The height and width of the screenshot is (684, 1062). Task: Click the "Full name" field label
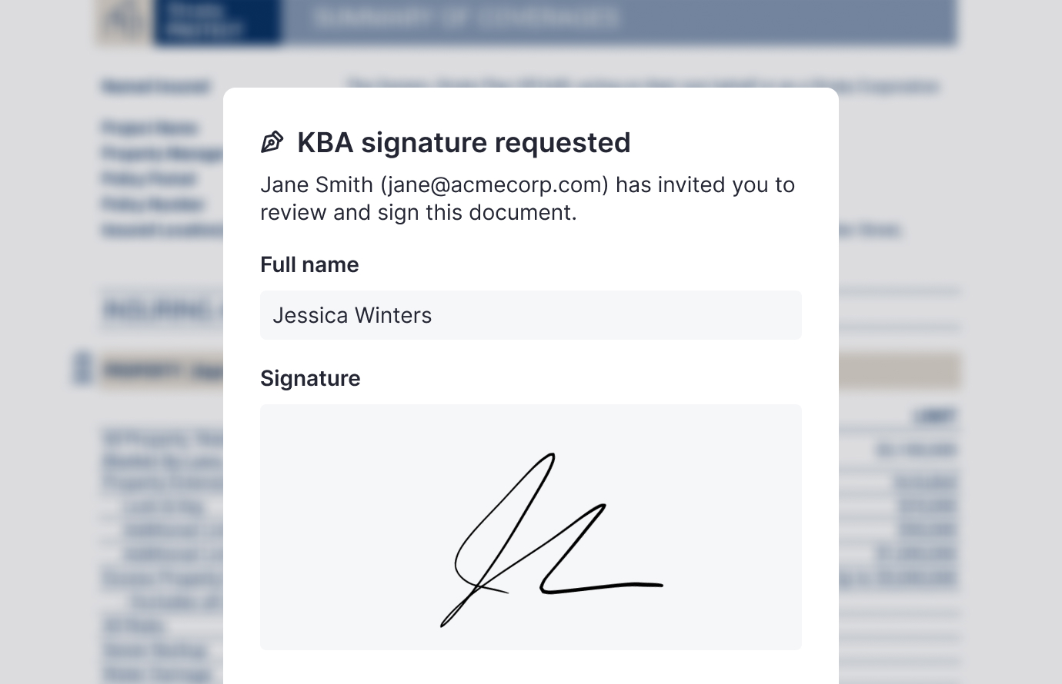[309, 264]
